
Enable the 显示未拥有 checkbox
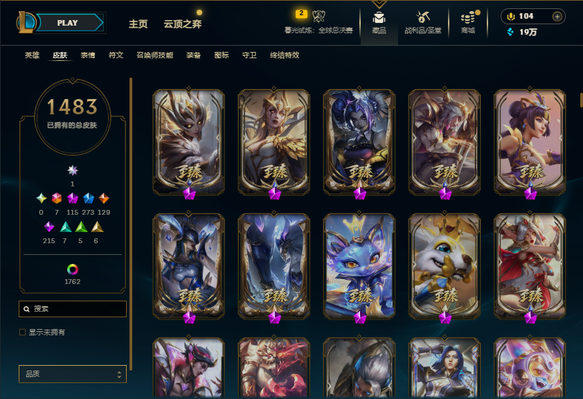coord(23,332)
